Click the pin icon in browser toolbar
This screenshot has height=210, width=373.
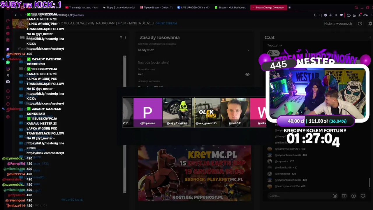315,15
